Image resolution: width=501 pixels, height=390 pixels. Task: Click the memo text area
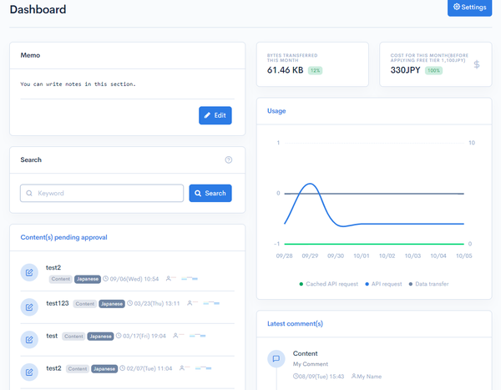click(127, 84)
